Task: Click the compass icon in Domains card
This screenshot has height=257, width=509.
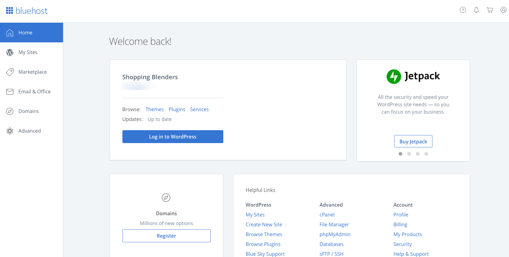Action: (166, 197)
